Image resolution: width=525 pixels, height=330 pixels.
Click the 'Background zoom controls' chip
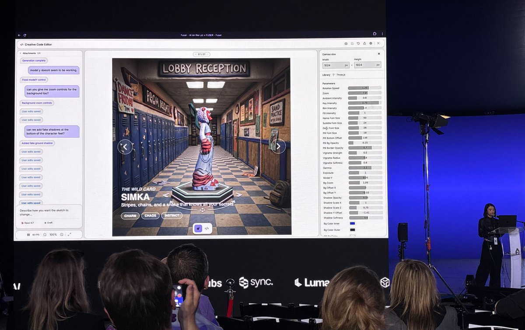tap(37, 103)
